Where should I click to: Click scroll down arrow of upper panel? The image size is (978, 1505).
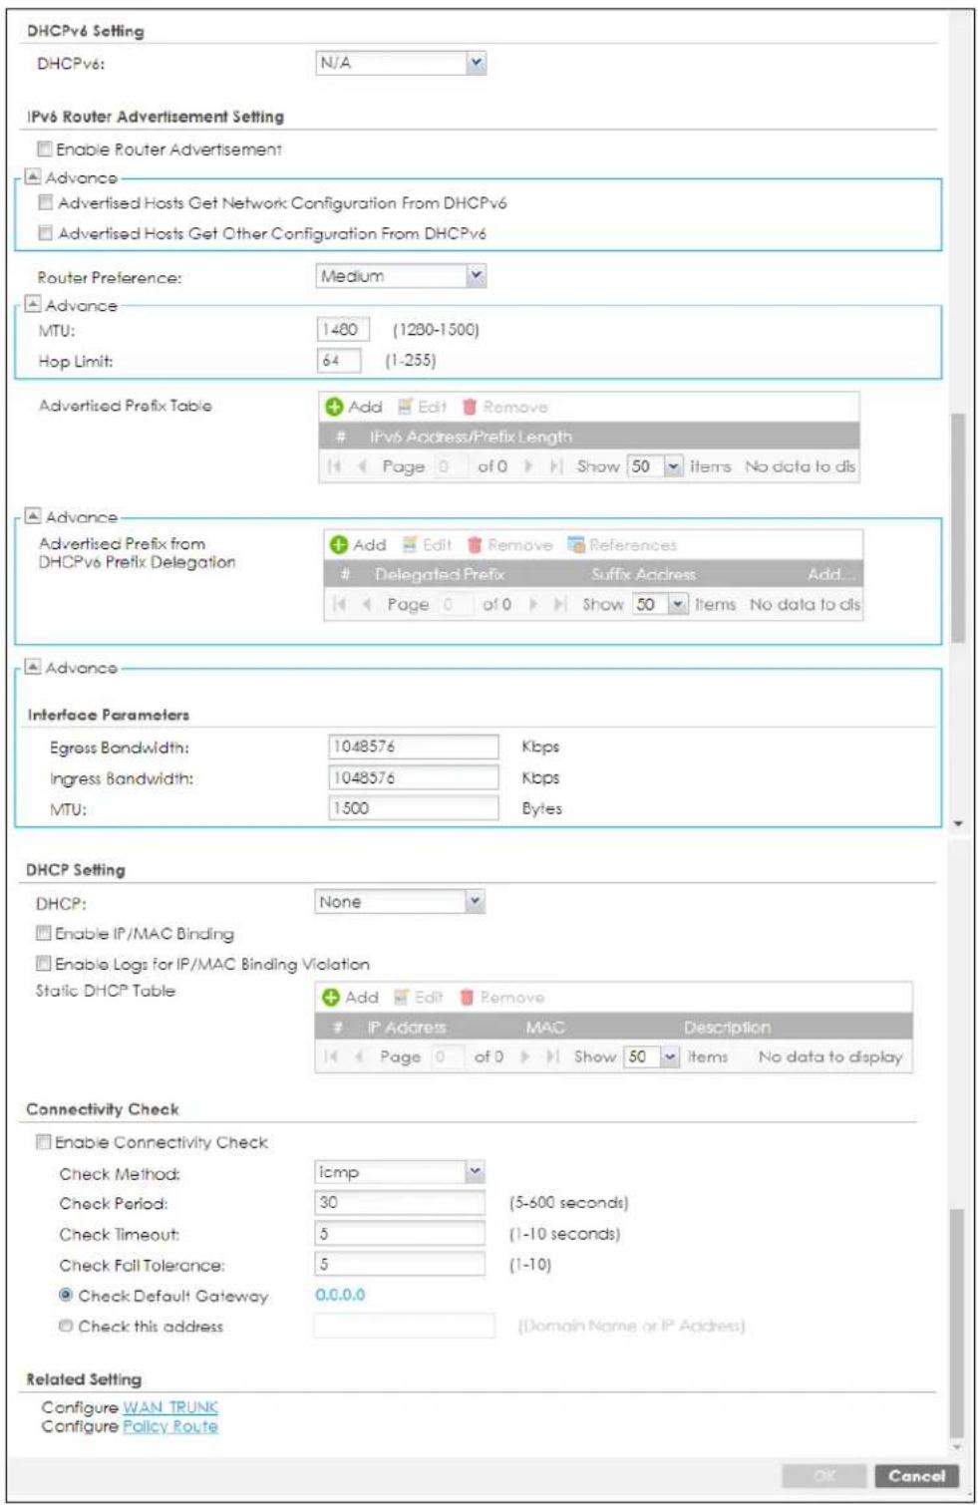[x=958, y=824]
